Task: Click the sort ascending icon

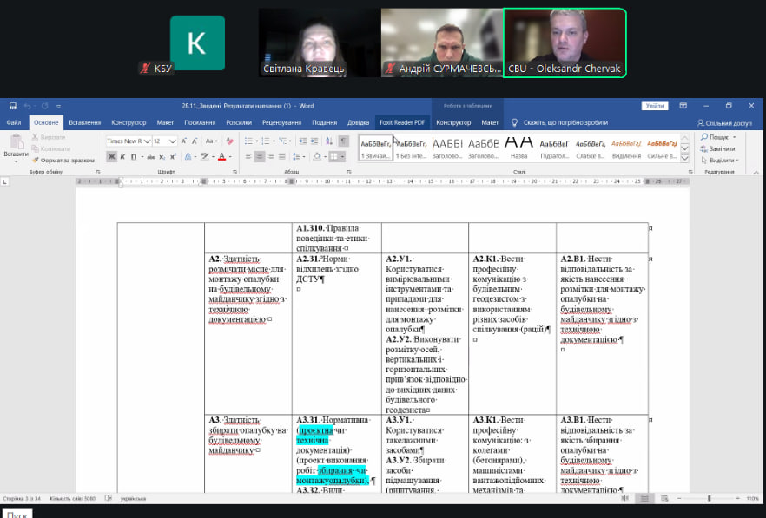Action: [329, 141]
